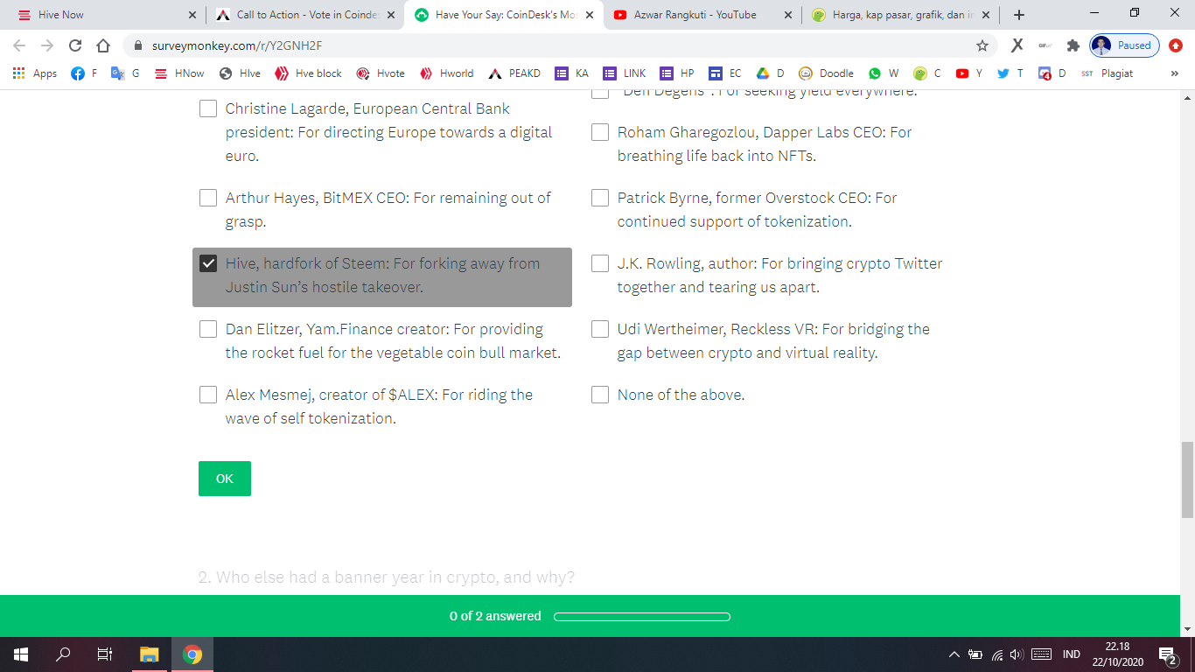Image resolution: width=1195 pixels, height=672 pixels.
Task: Open Windows taskbar search
Action: pos(63,654)
